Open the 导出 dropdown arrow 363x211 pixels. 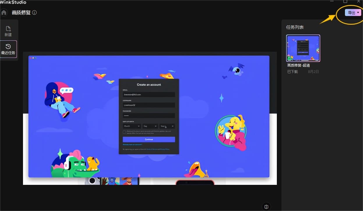tap(358, 12)
